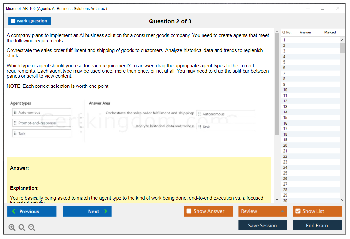Uncheck the Show List checkbox
Image resolution: width=350 pixels, height=239 pixels.
(298, 211)
